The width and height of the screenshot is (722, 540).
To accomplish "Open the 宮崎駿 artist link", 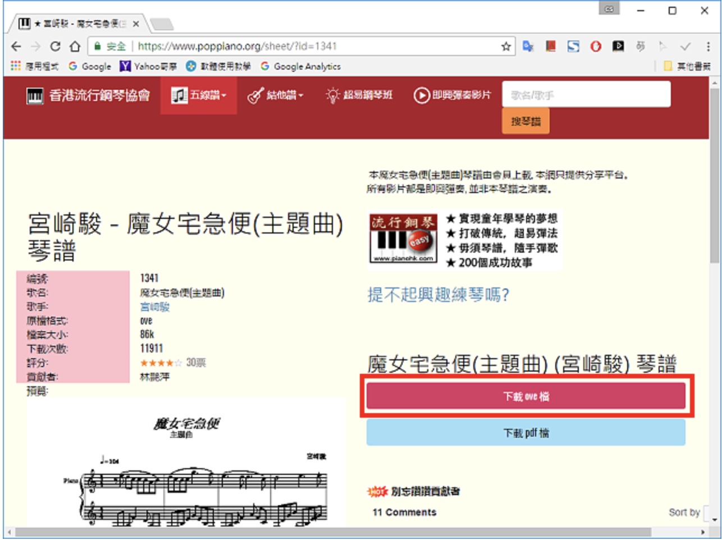I will (154, 306).
